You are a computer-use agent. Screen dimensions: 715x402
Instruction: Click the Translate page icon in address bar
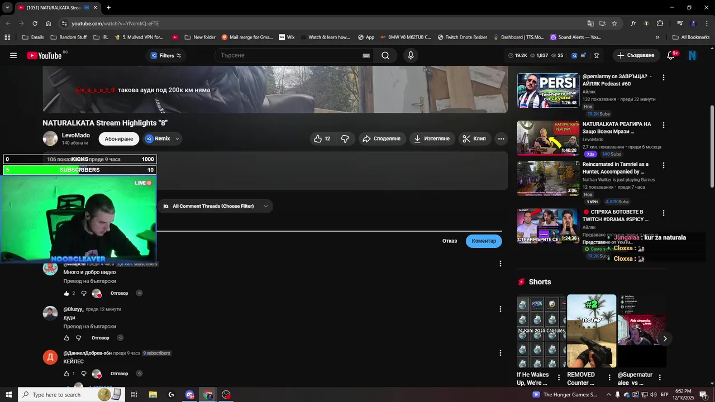[x=590, y=23]
